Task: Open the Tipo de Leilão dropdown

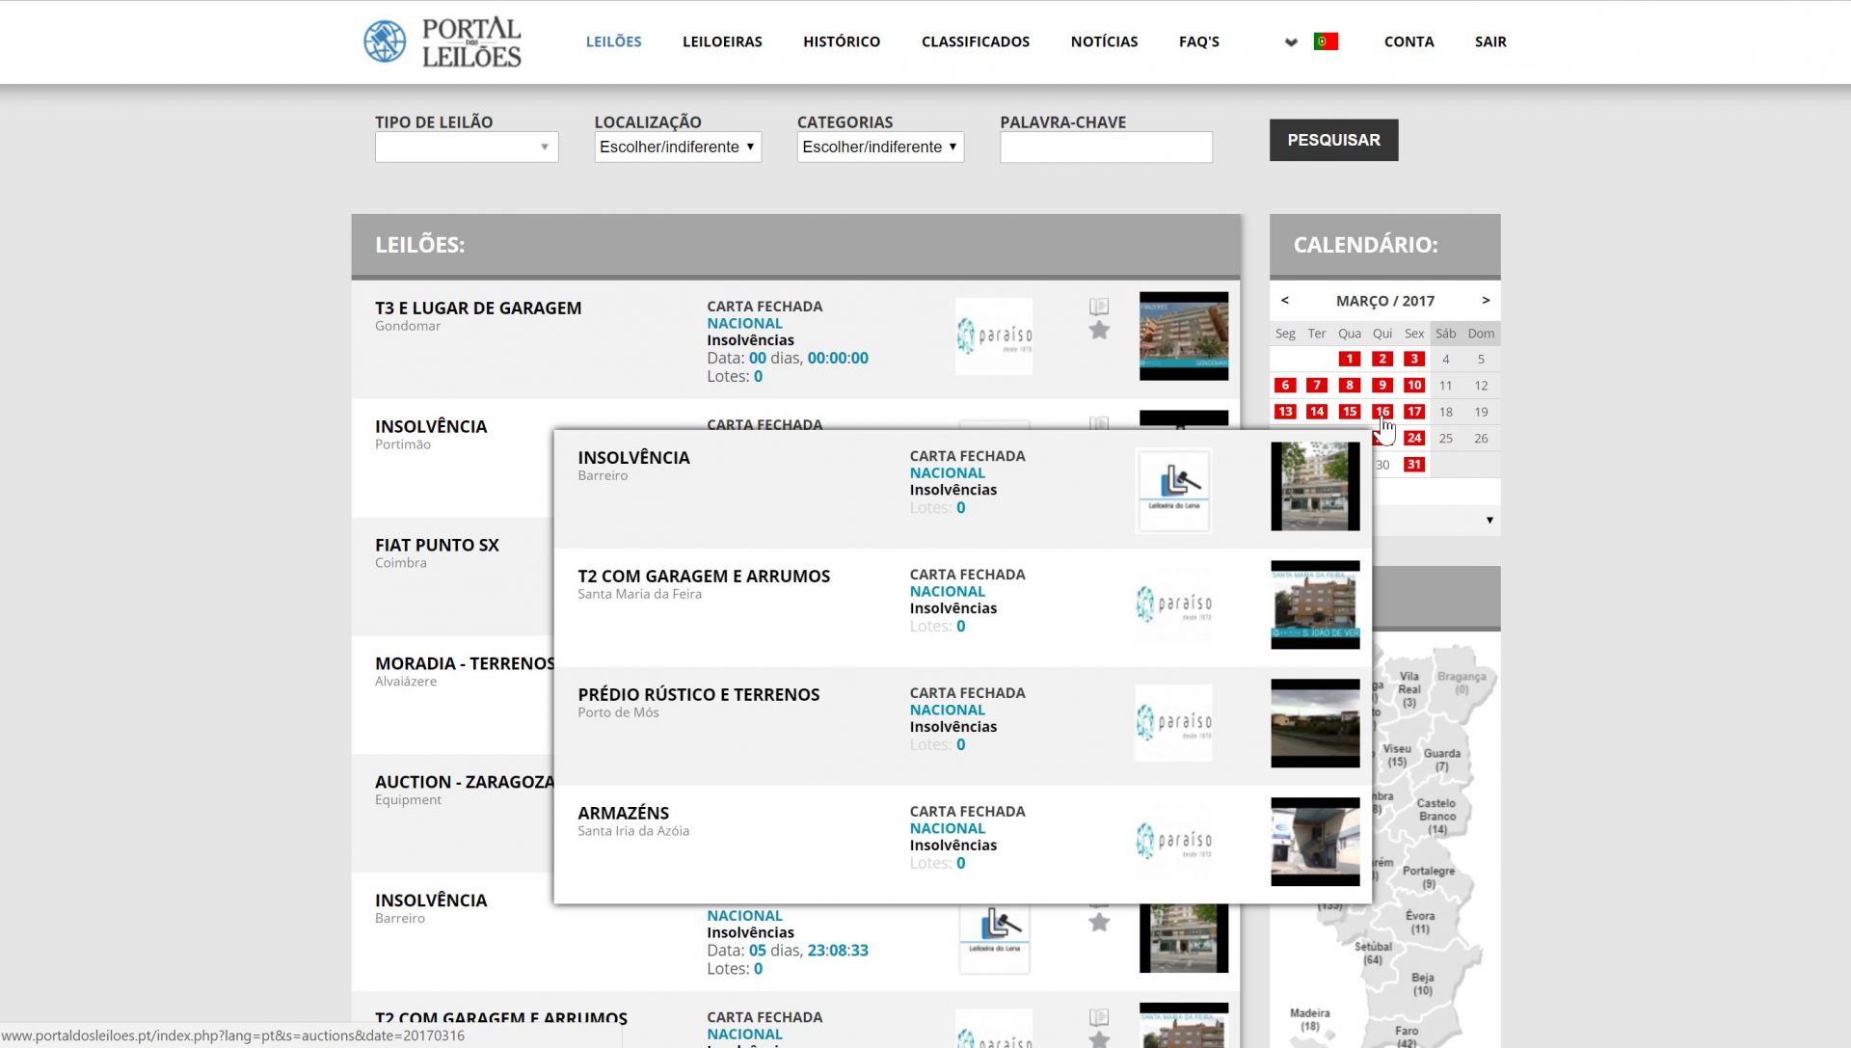Action: tap(467, 148)
